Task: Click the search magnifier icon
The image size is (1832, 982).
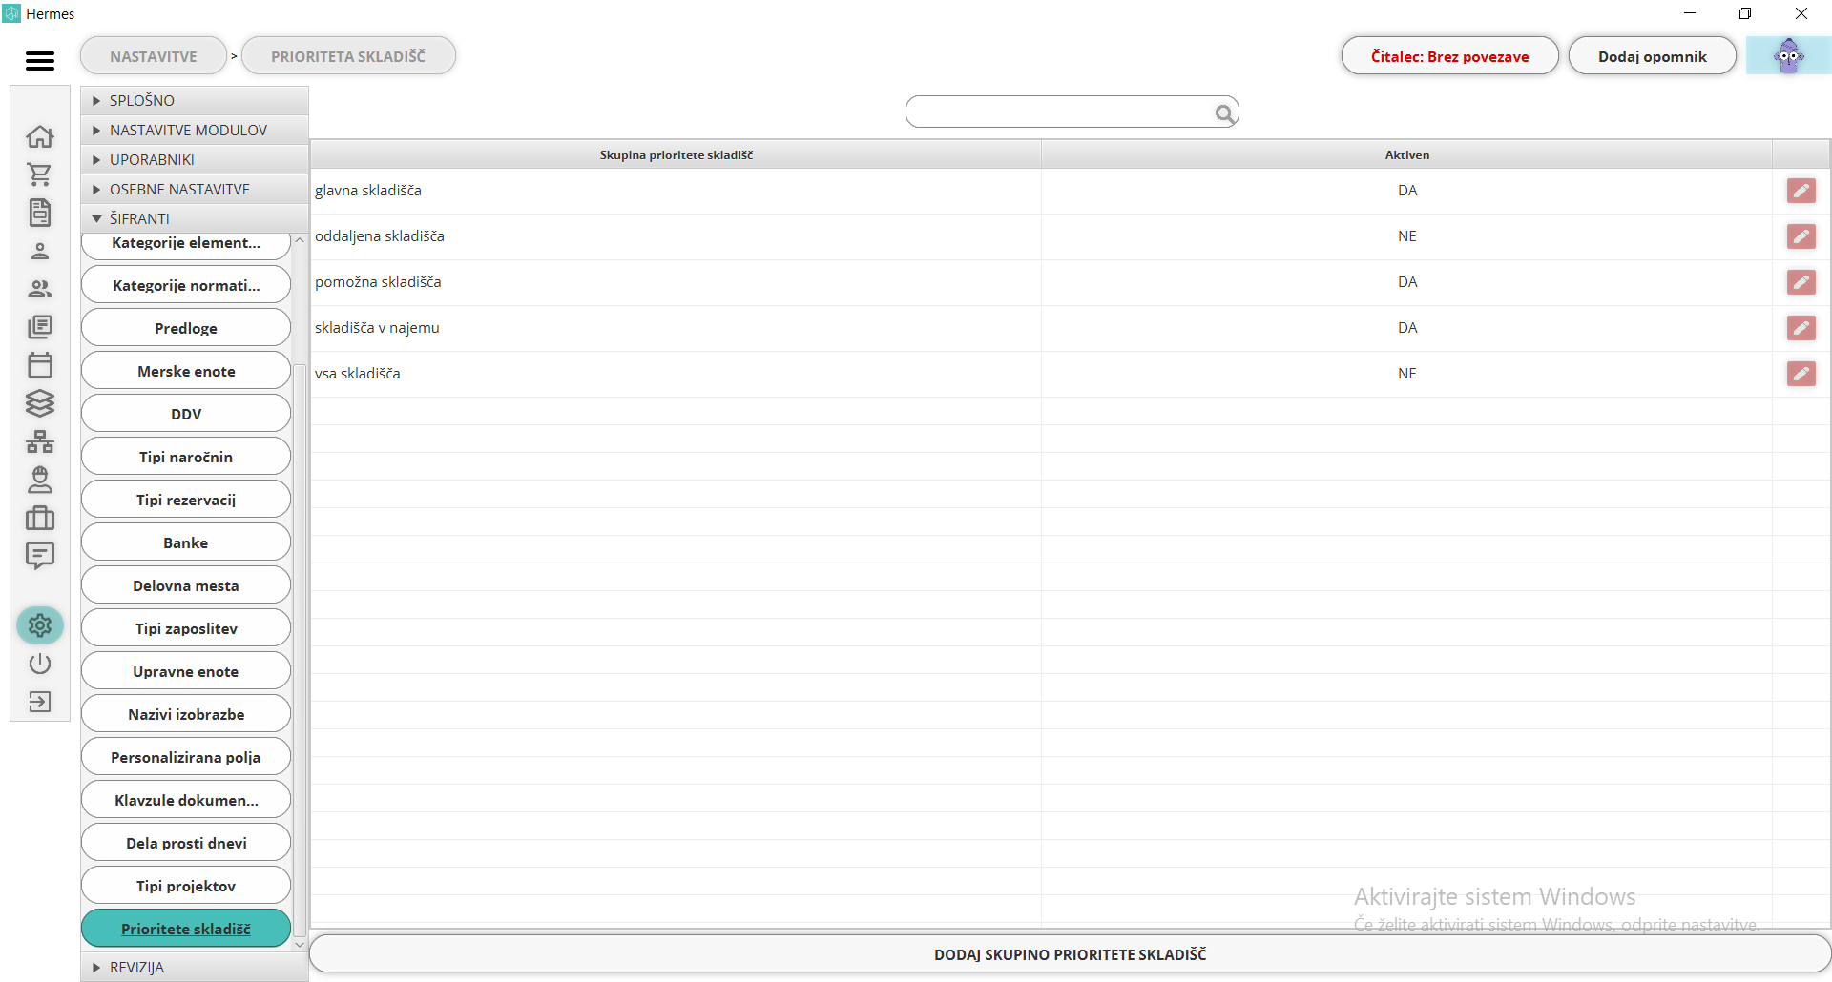Action: click(1224, 113)
